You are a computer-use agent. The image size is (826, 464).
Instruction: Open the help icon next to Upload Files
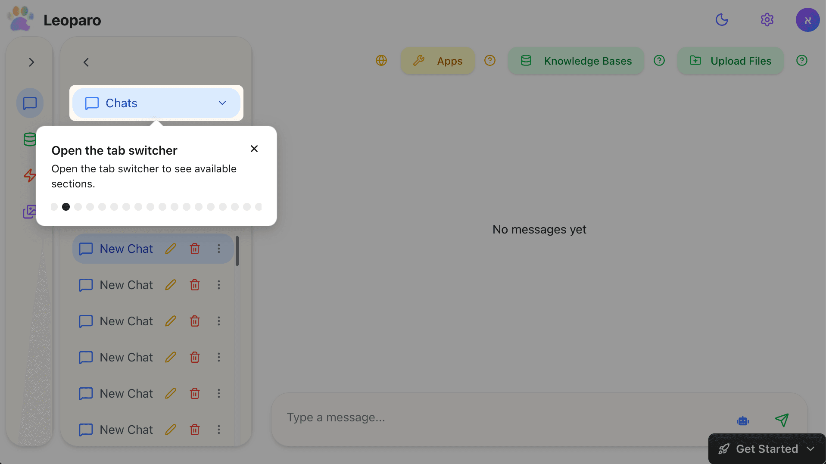801,60
